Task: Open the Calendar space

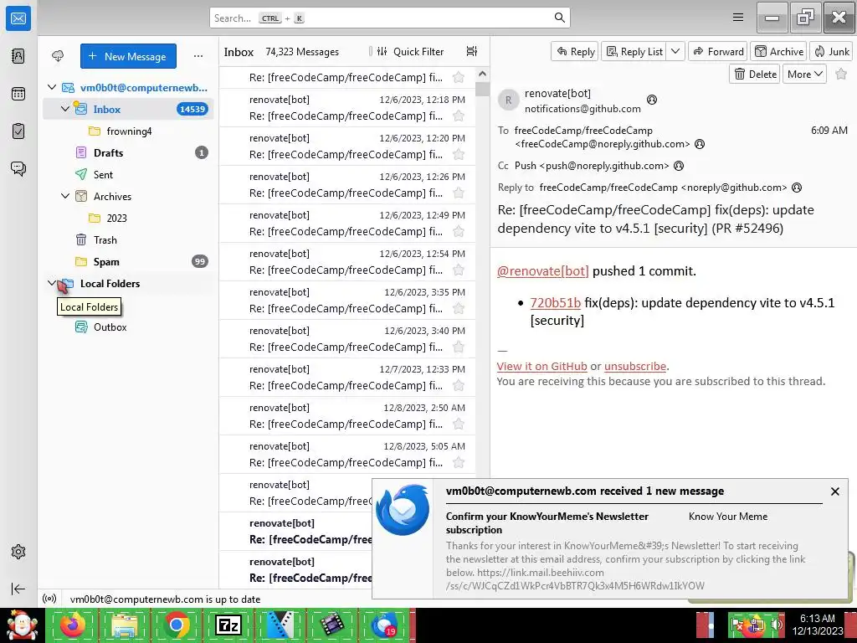Action: 18,94
